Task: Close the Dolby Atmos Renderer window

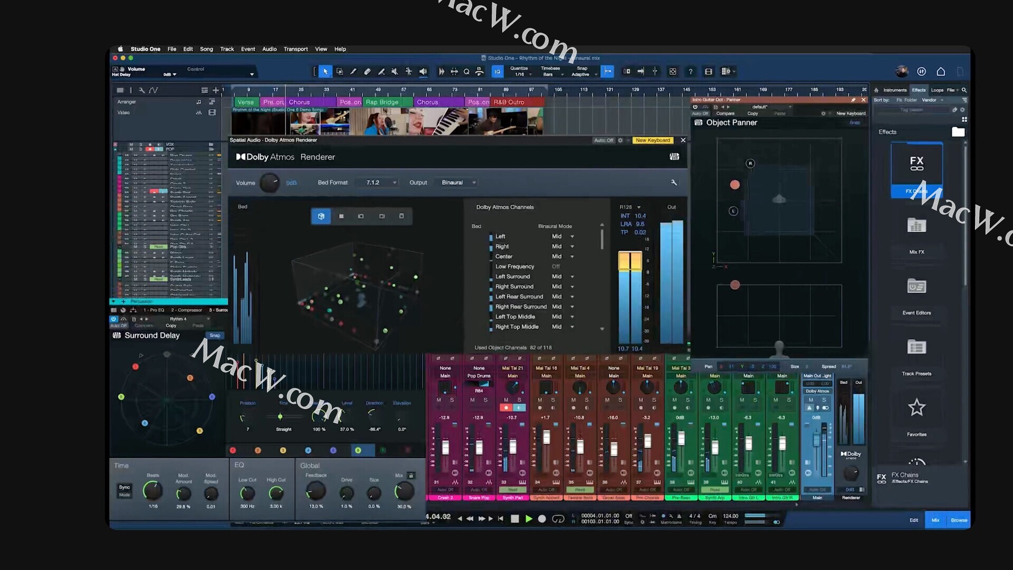Action: [x=683, y=140]
